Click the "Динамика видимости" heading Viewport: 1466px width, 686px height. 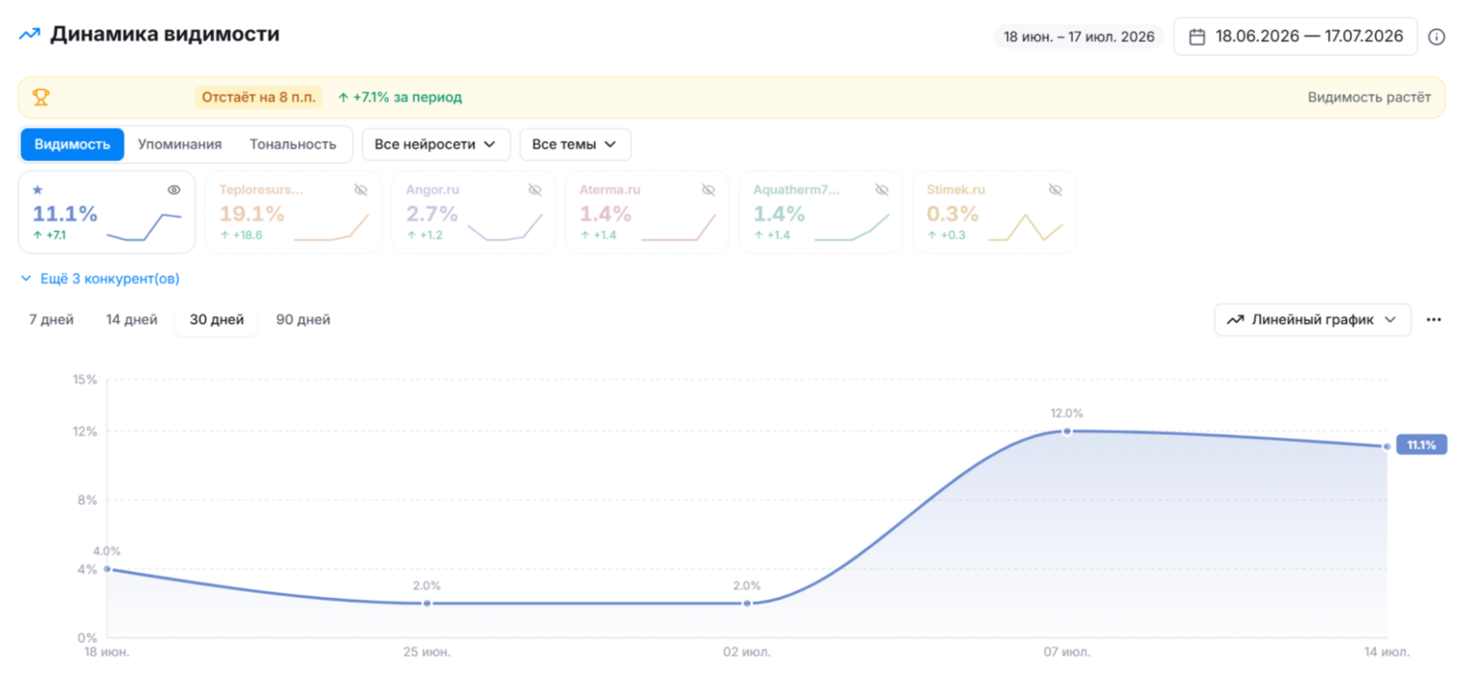tap(165, 34)
